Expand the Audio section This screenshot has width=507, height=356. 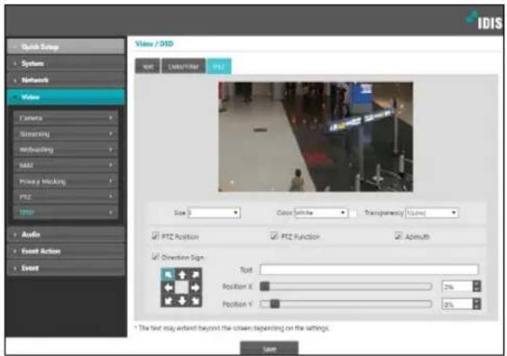coord(66,234)
